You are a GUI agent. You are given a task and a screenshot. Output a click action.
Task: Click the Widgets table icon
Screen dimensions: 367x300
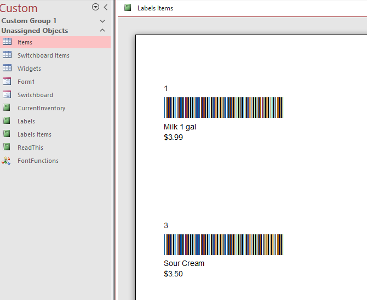click(7, 68)
